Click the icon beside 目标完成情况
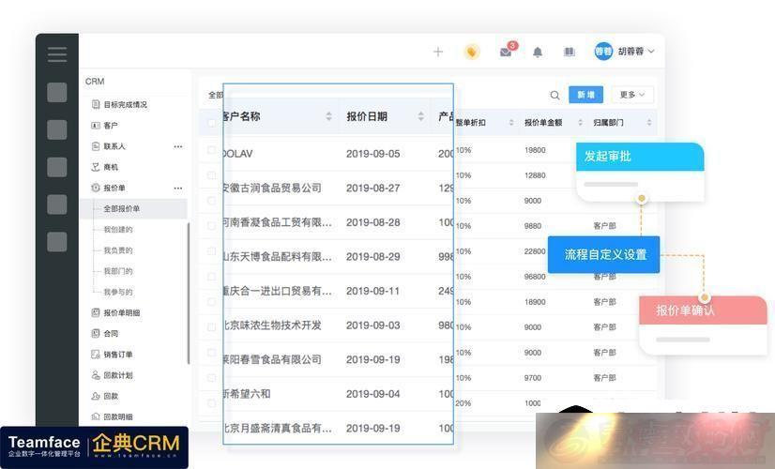 96,104
